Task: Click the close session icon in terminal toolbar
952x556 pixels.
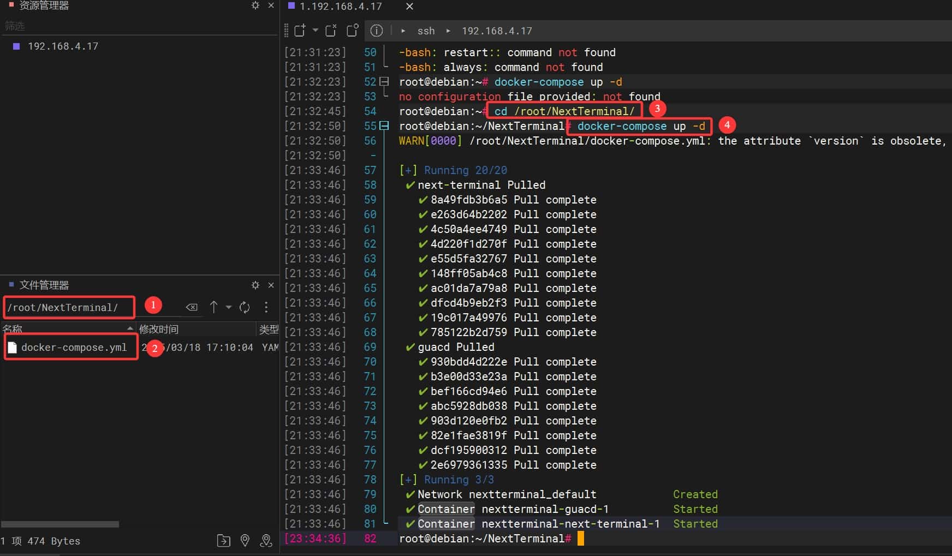Action: [331, 31]
